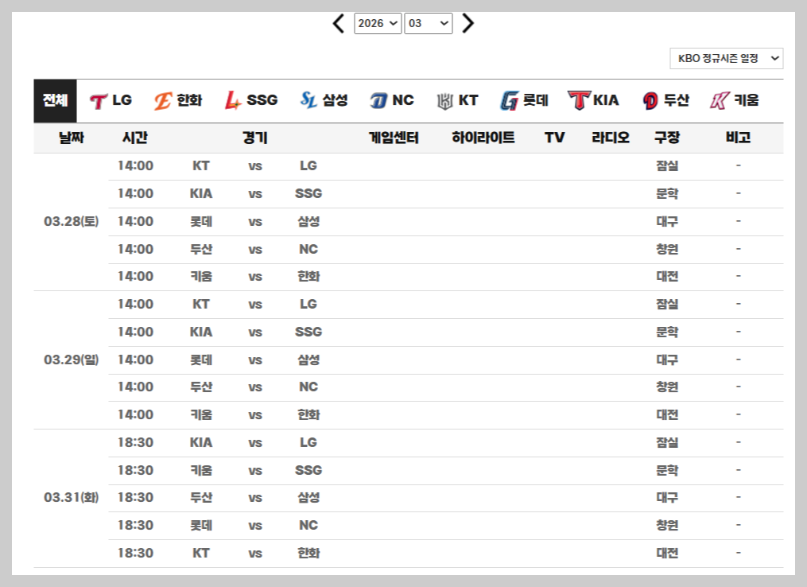
Task: Click 창원 venue in 롯데 vs NC row
Action: coord(667,525)
